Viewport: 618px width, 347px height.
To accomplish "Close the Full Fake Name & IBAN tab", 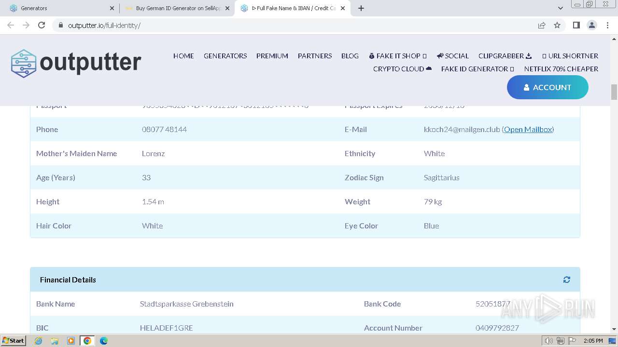I will point(343,8).
